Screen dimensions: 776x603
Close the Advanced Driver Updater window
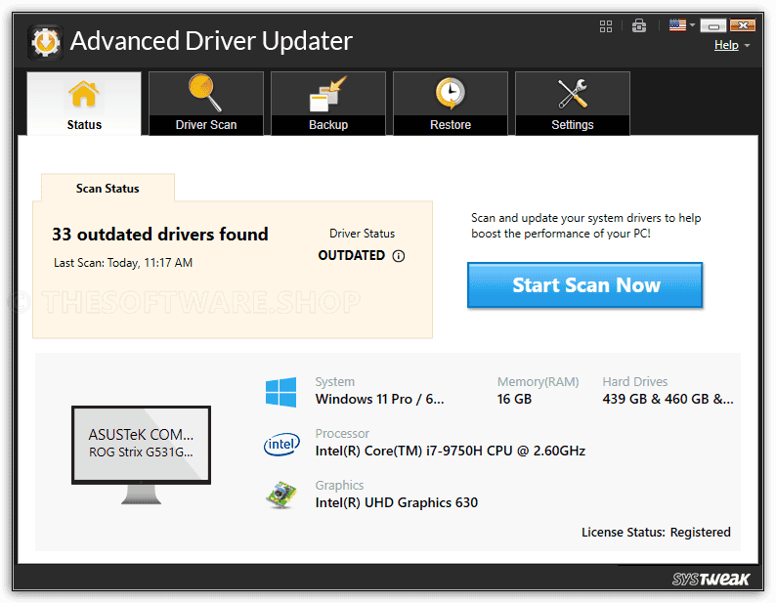tap(743, 25)
